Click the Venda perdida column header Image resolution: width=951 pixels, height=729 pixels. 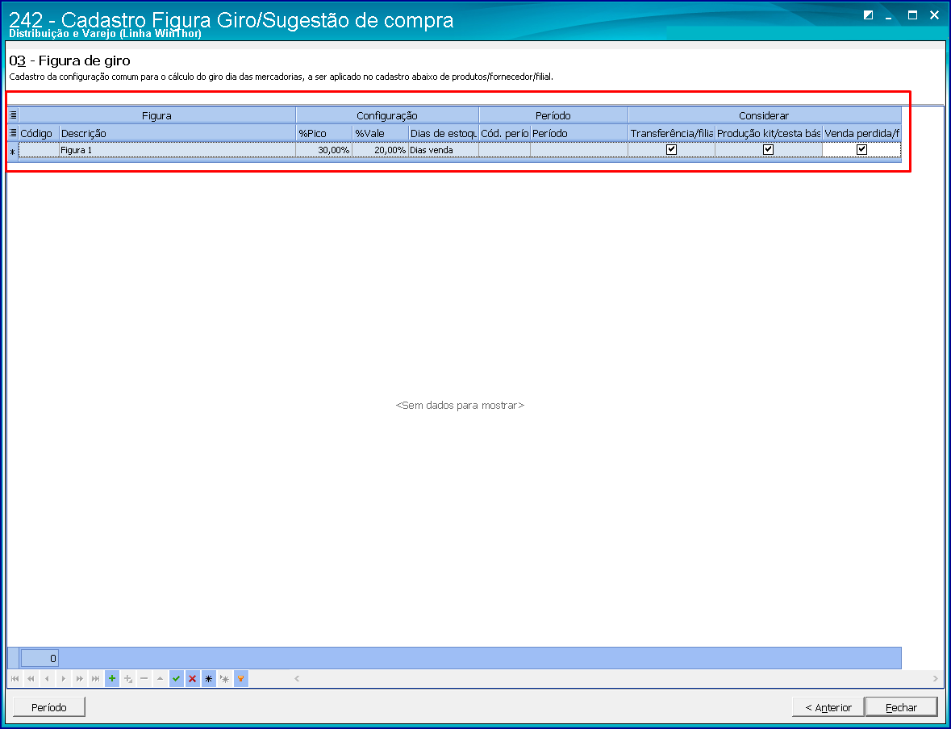click(861, 133)
